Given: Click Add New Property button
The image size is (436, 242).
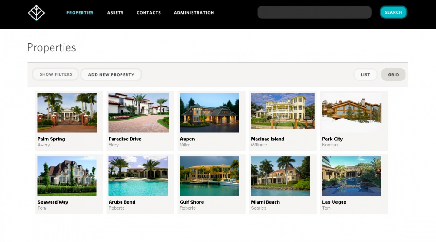Looking at the screenshot, I should (111, 74).
